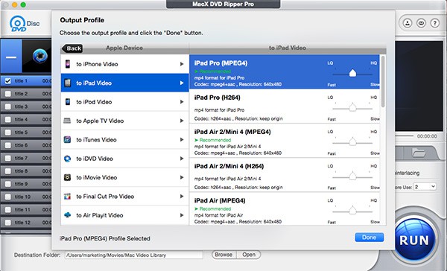Start ripping with RUN button
This screenshot has height=271, width=447.
coord(414,240)
